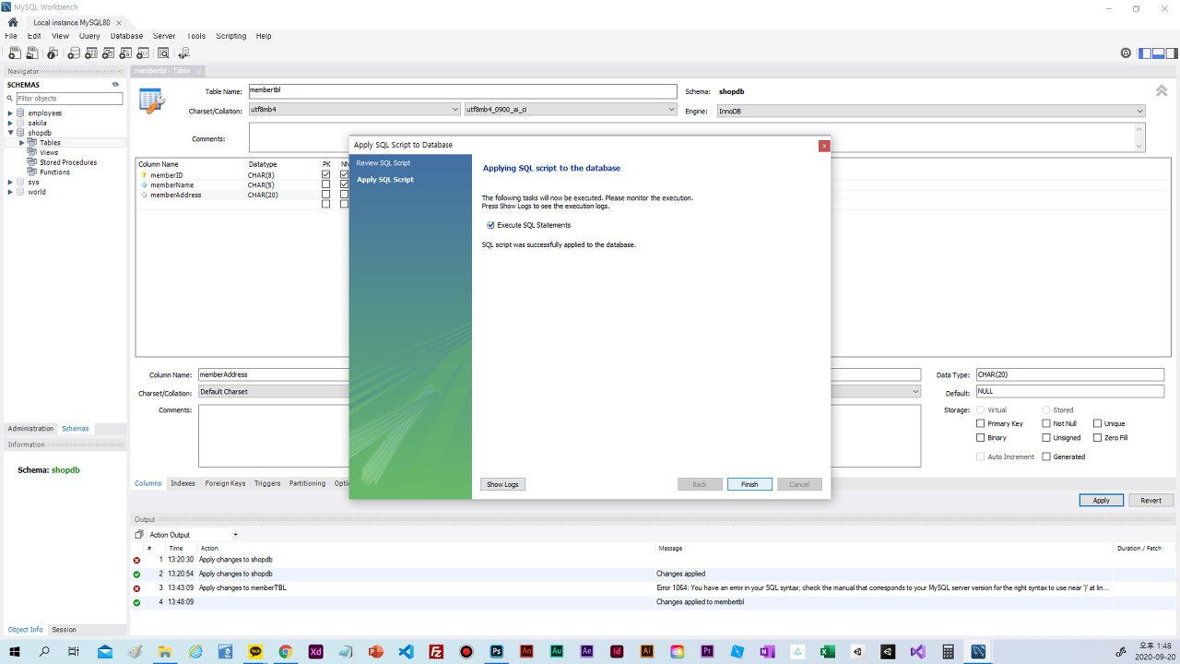Open the Workbench home screen icon

13,22
